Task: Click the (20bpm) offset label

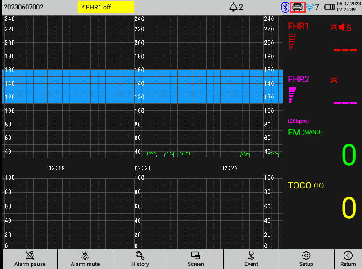Action: point(298,121)
